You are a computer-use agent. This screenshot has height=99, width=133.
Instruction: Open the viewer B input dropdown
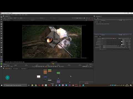(53, 18)
